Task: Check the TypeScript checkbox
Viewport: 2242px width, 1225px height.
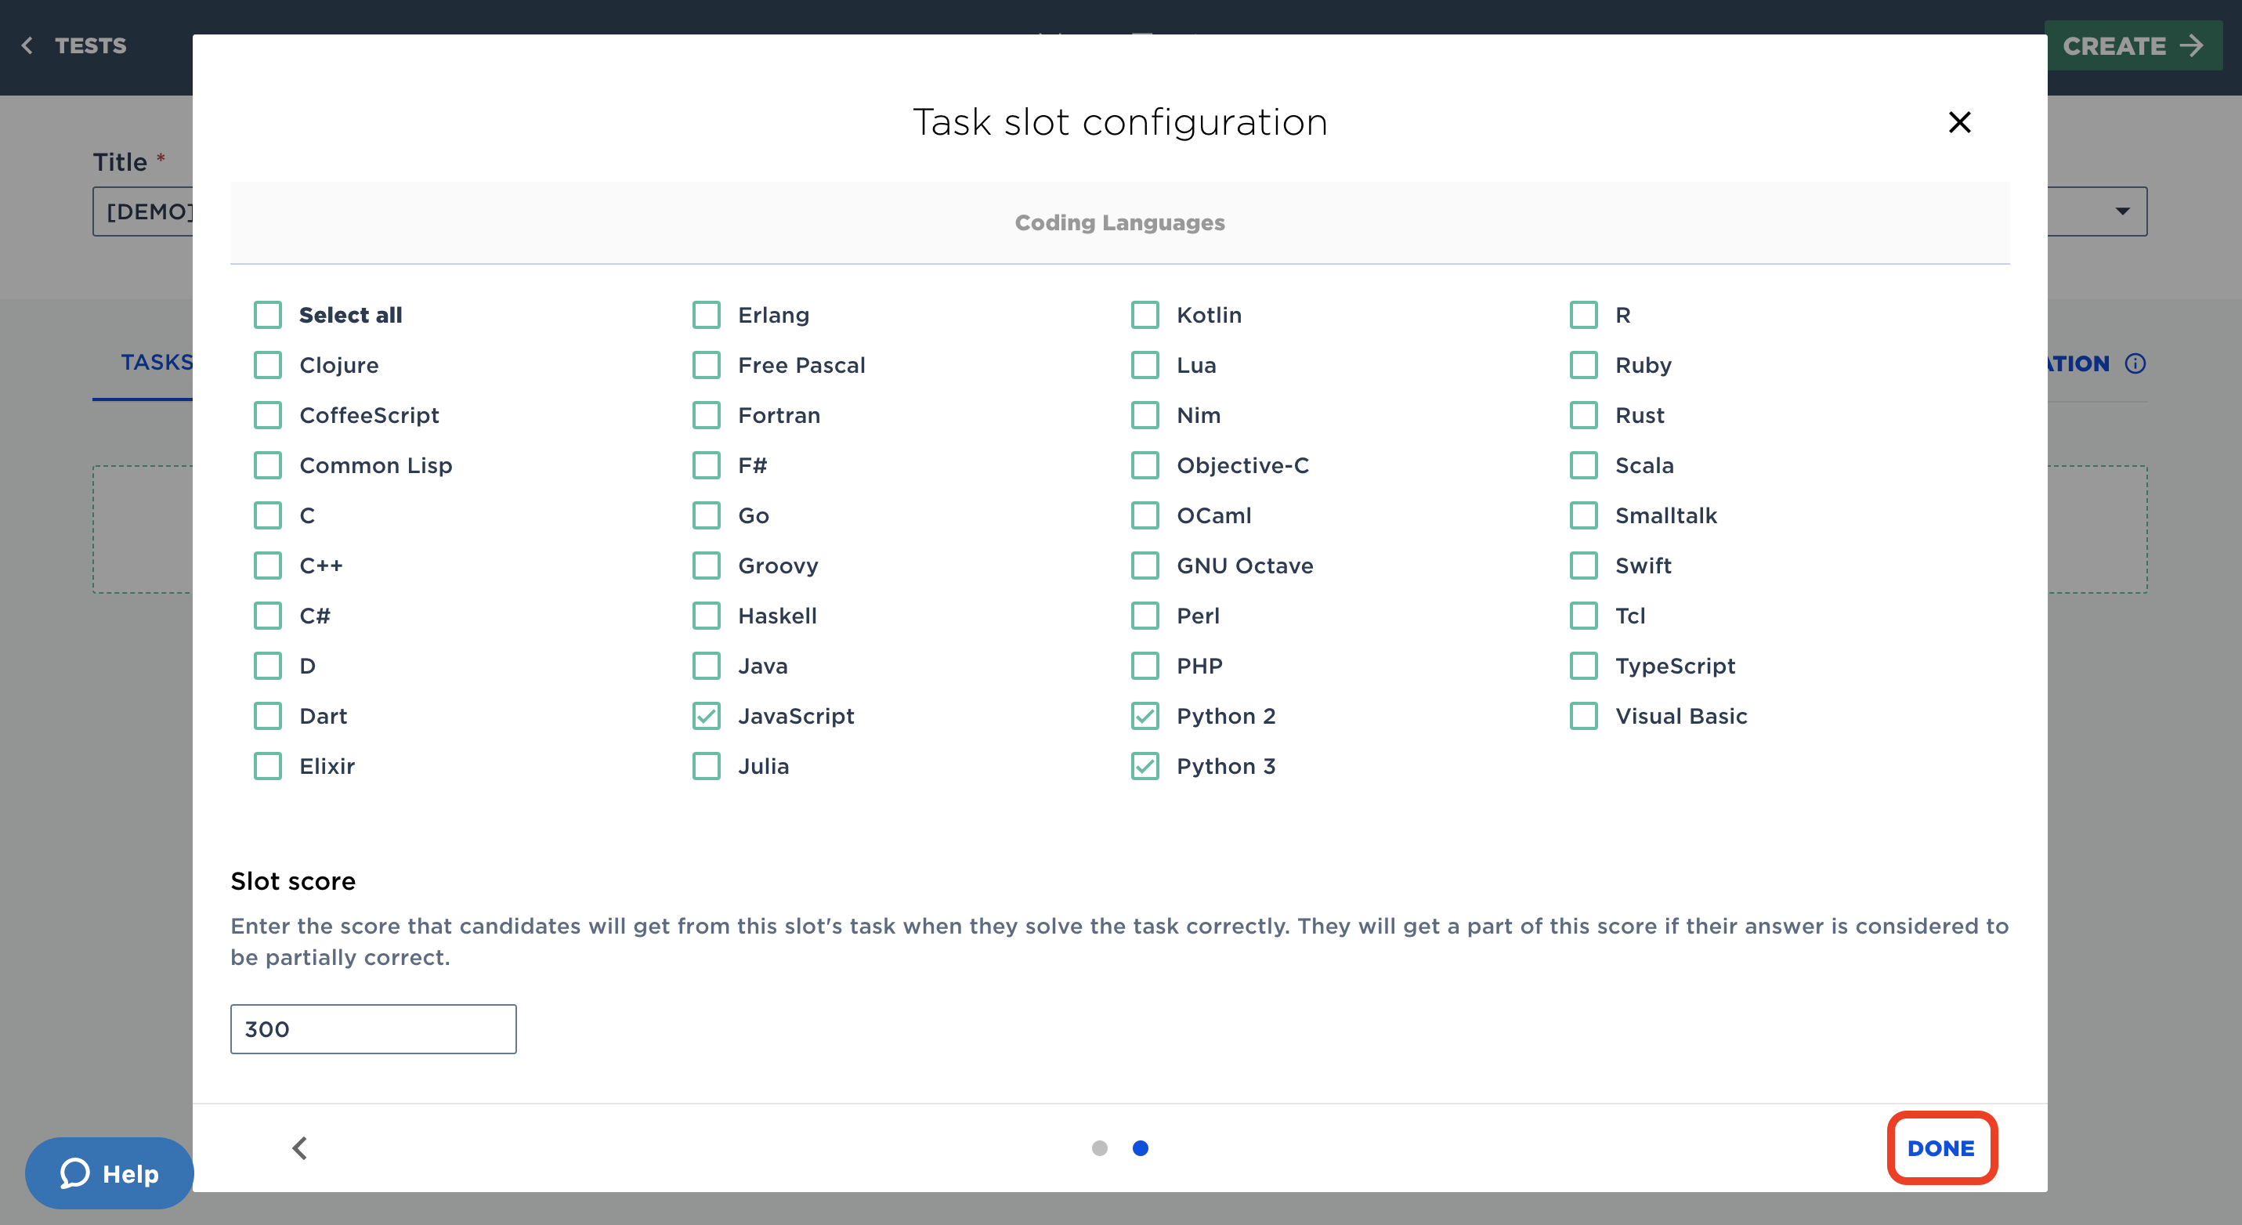Action: [1584, 666]
